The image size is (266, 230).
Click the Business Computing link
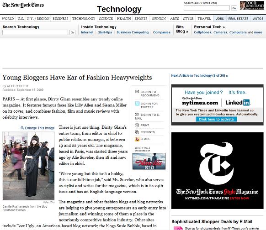coord(133,32)
